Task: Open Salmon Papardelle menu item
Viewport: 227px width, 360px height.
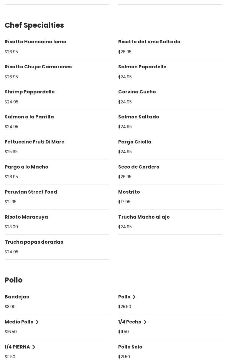Action: tap(142, 67)
